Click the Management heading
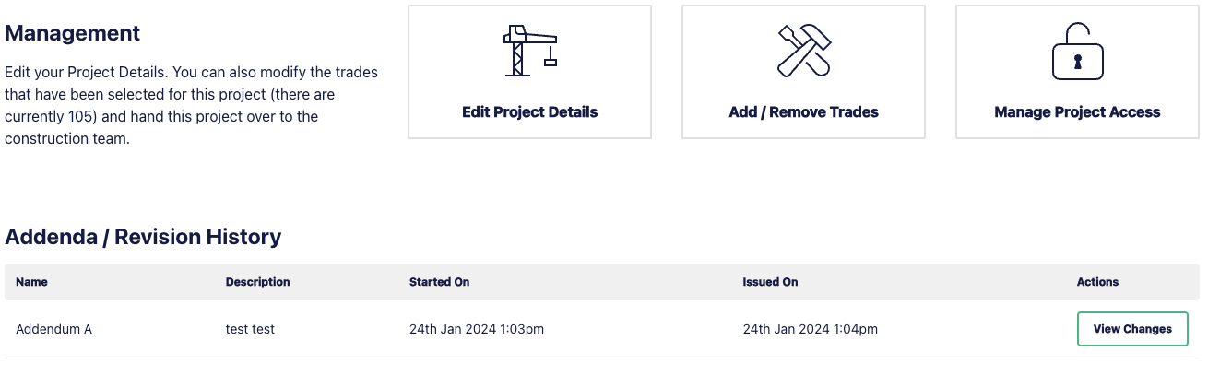The image size is (1208, 387). [73, 34]
